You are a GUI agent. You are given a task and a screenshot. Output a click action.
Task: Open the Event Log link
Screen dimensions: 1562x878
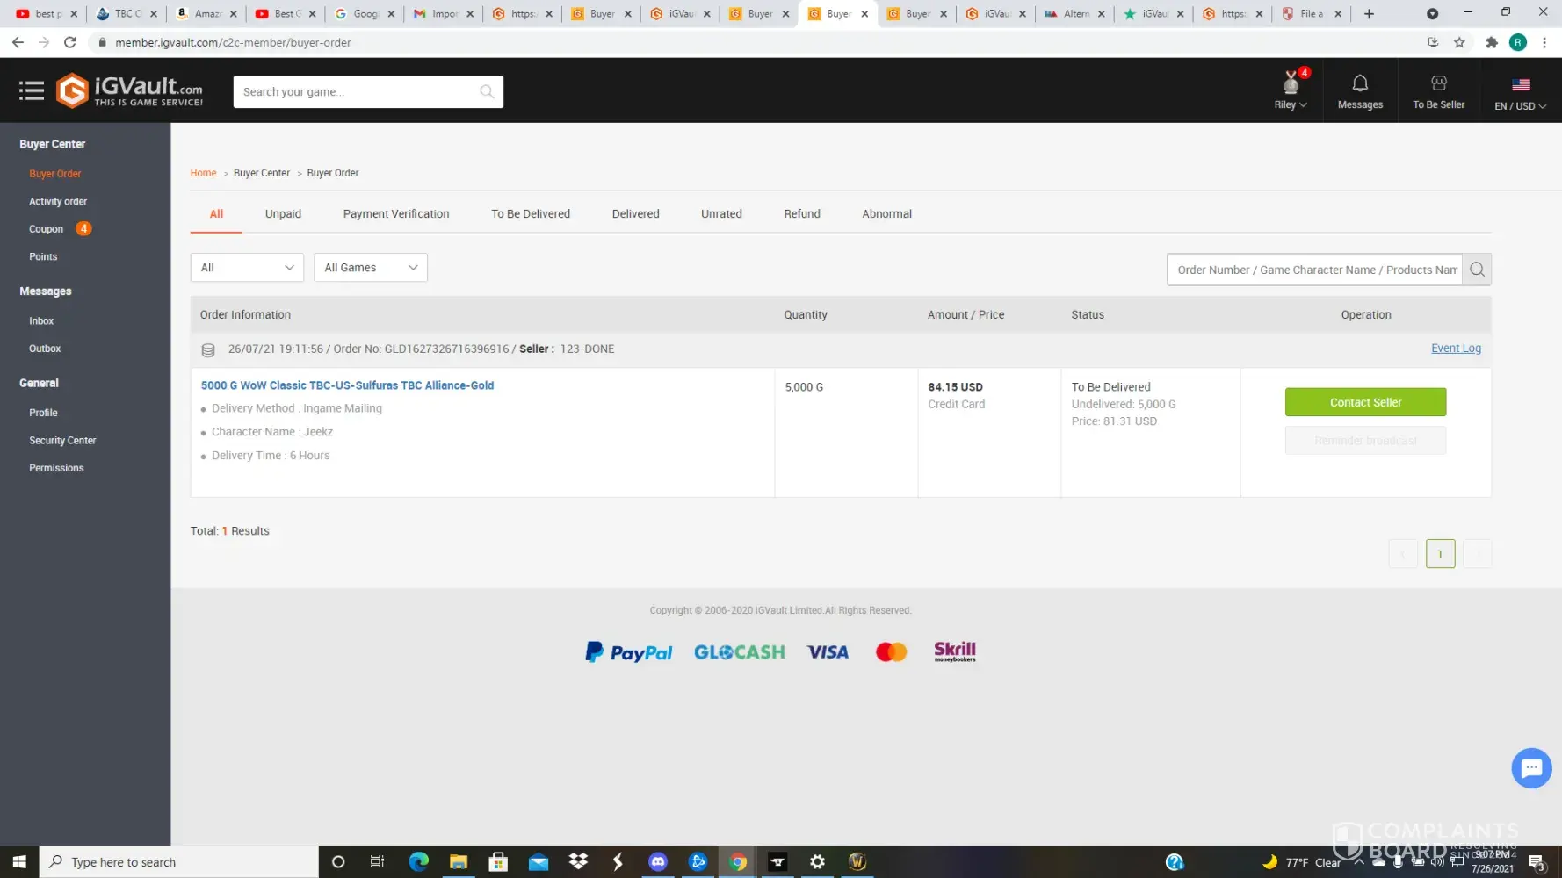(1455, 349)
